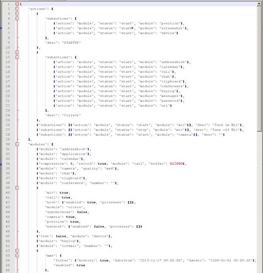Viewport: 263px width, 273px height.
Task: Click line number 26 in the gutter
Action: click(8, 124)
